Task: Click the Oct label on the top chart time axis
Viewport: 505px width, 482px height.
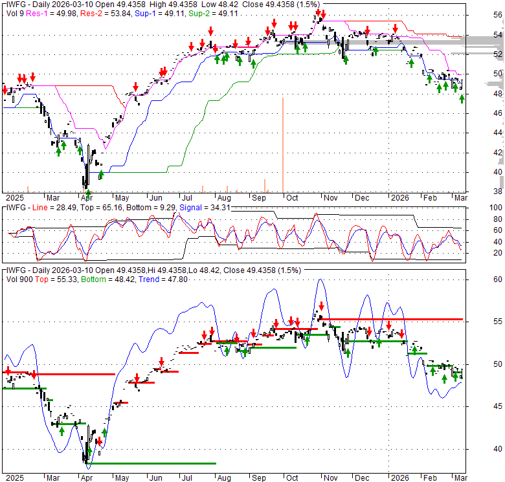Action: tap(291, 197)
